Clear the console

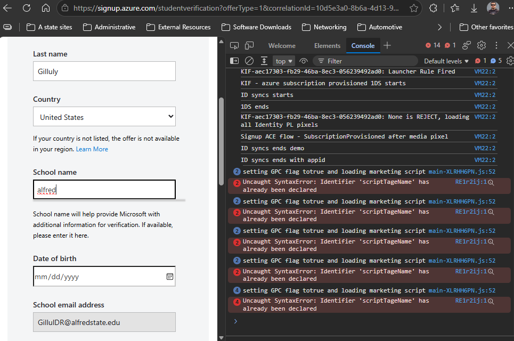click(x=249, y=61)
